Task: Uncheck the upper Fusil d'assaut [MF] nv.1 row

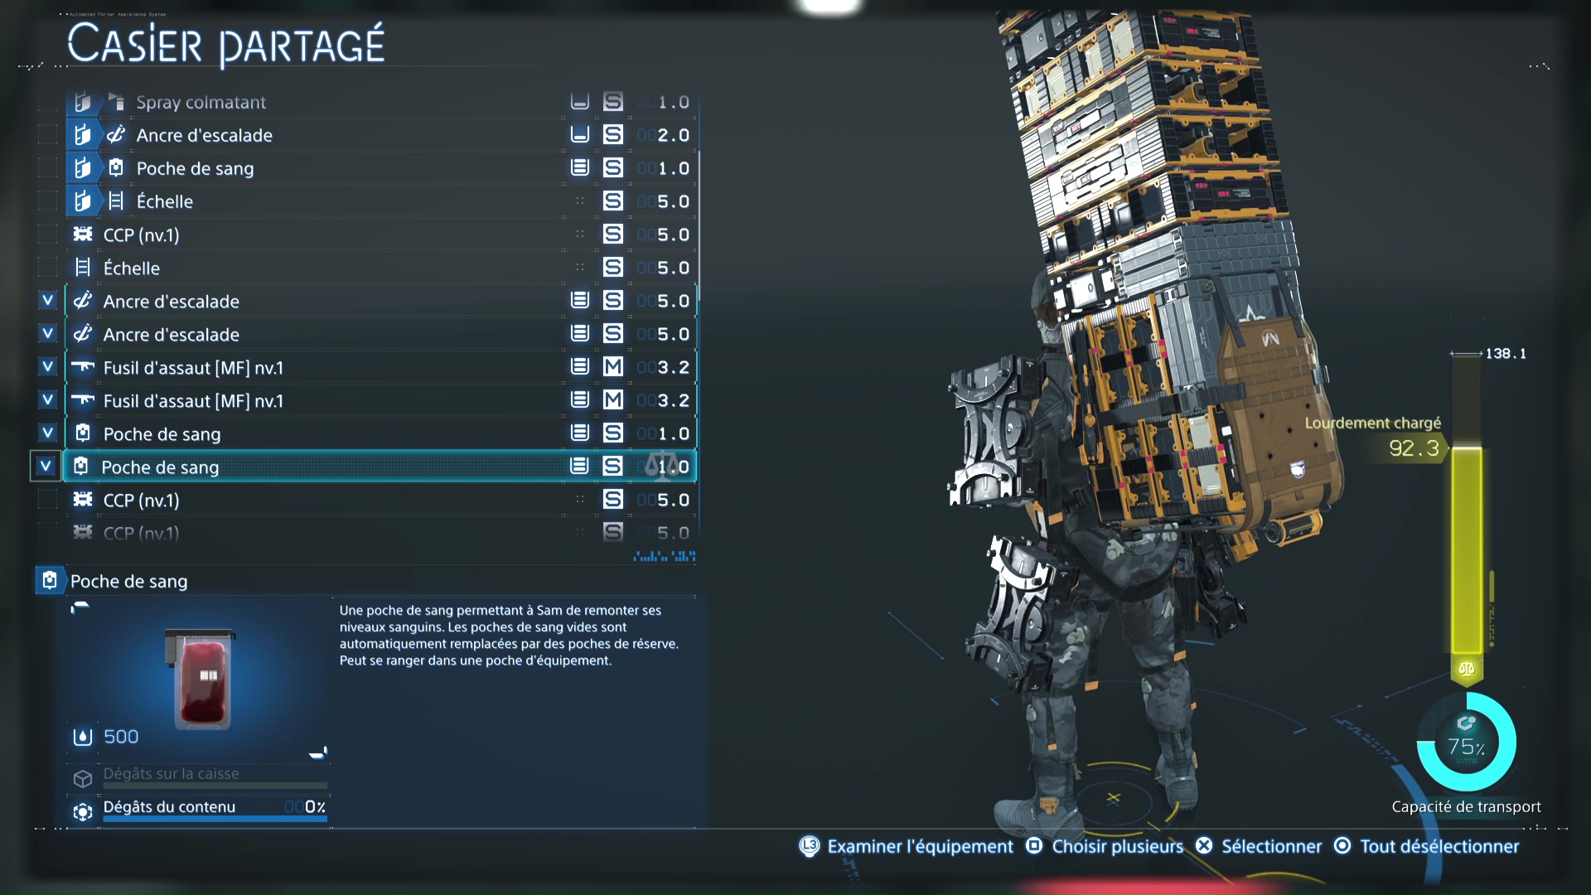Action: click(x=48, y=367)
